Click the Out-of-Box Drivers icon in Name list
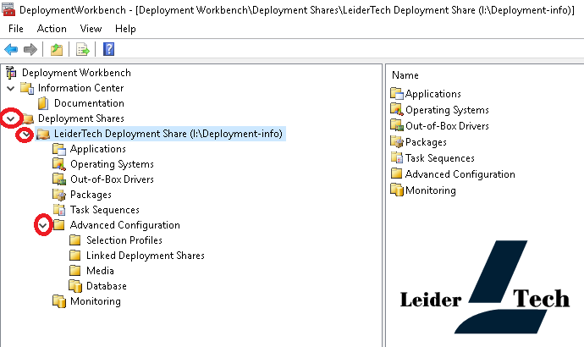The width and height of the screenshot is (584, 347). coord(397,125)
